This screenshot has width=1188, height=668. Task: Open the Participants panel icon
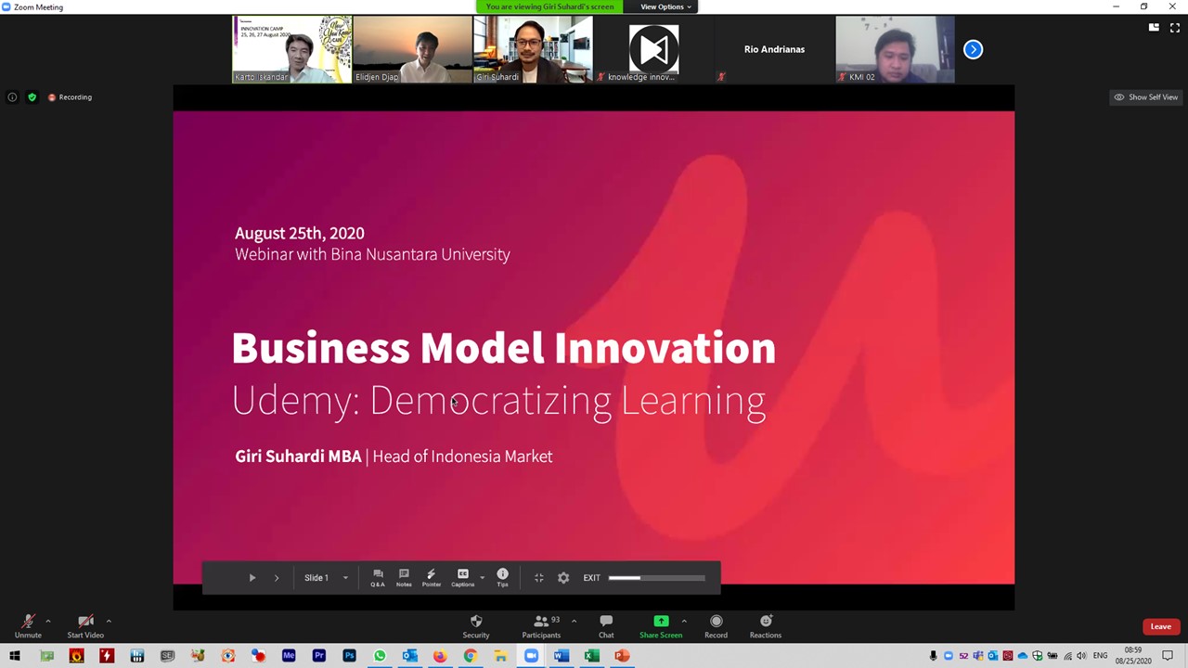(x=541, y=622)
